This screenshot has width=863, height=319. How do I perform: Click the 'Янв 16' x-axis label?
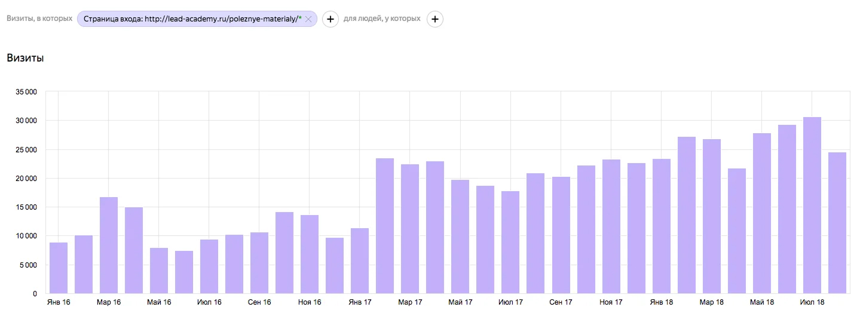[x=59, y=302]
